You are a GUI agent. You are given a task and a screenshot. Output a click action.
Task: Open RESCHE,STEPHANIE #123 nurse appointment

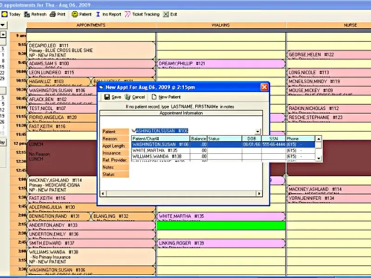329,118
